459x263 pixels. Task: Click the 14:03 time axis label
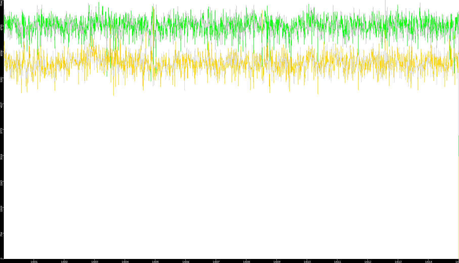[95, 262]
